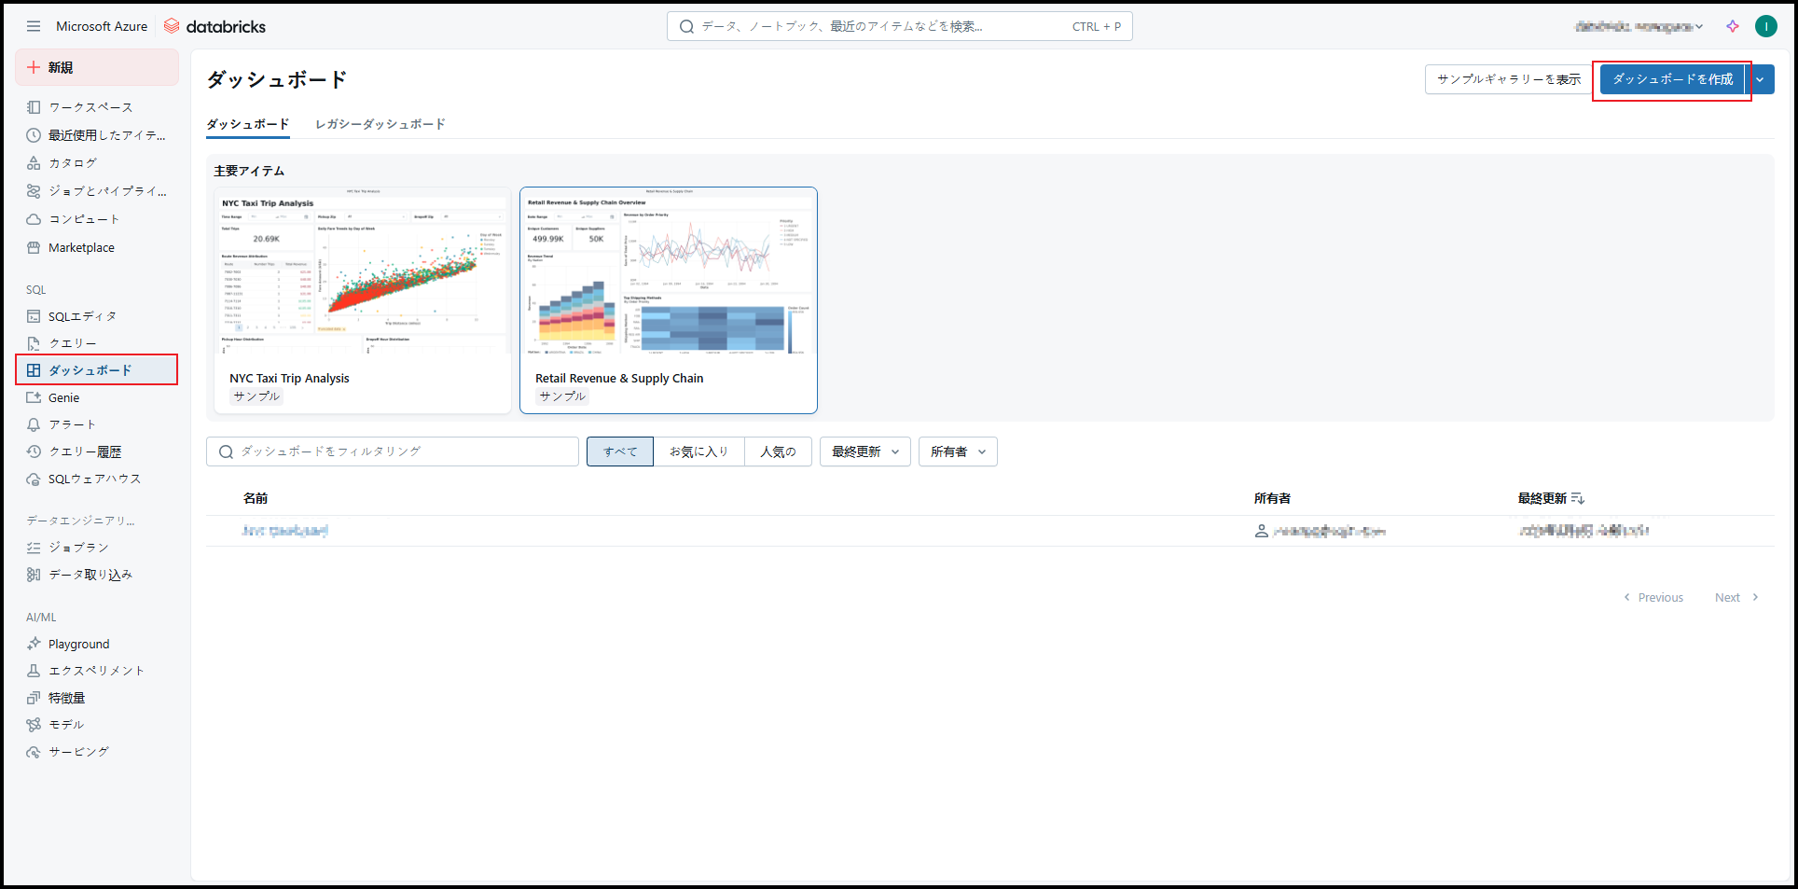Click the 所有者 column header
The height and width of the screenshot is (889, 1798).
1272,498
